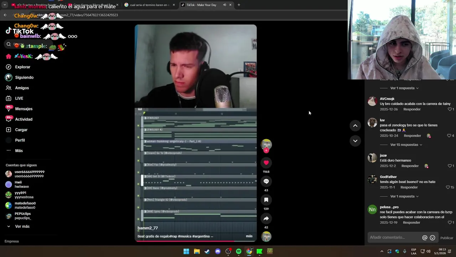
Task: Seek in the video's red progress bar
Action: [x=196, y=241]
